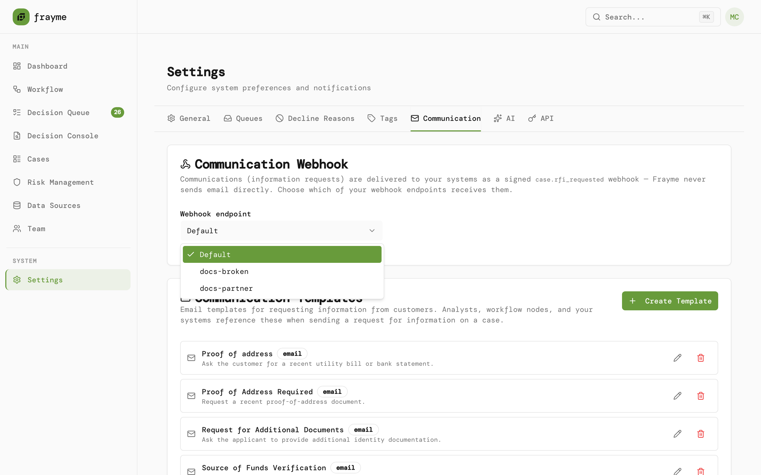
Task: Click the Communication Webhook heading icon
Action: (x=185, y=164)
